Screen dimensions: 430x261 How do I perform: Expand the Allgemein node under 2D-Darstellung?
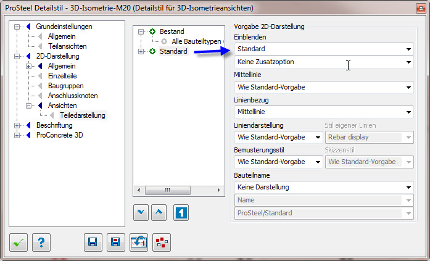(x=28, y=67)
